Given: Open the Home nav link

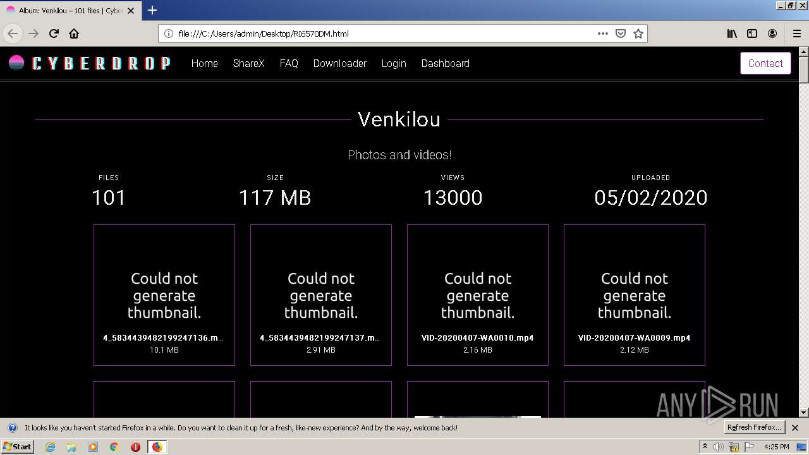Looking at the screenshot, I should click(x=205, y=63).
